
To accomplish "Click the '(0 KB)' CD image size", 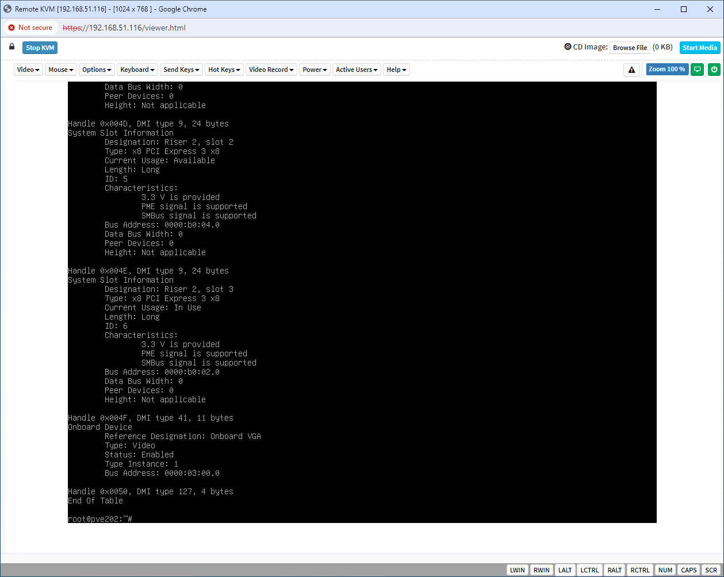I will tap(662, 47).
